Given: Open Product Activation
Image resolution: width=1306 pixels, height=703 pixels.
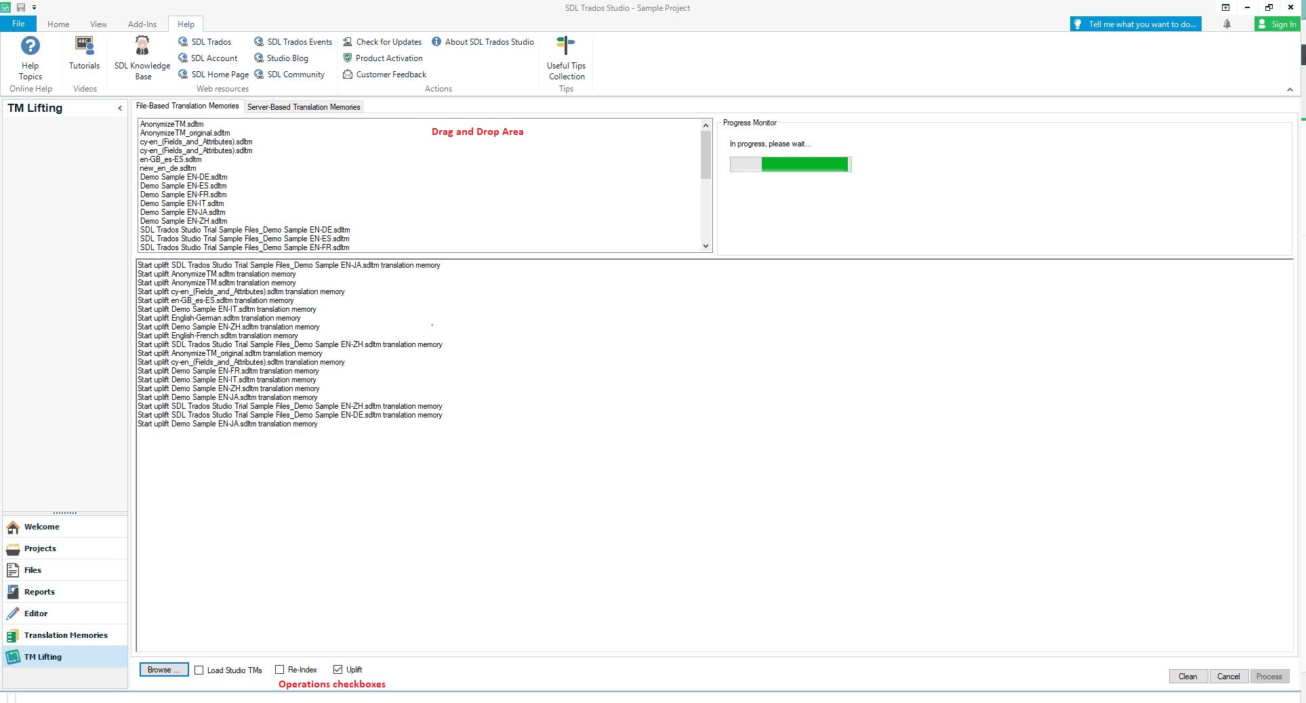Looking at the screenshot, I should tap(383, 58).
